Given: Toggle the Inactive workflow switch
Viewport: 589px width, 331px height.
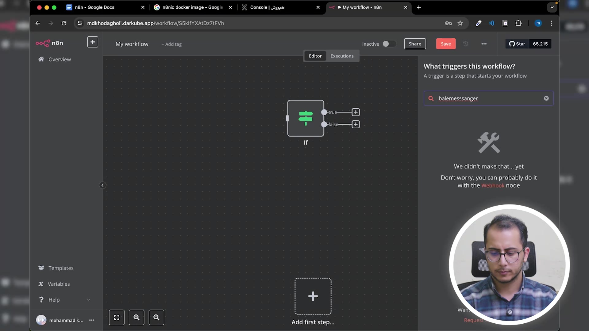Looking at the screenshot, I should coord(389,44).
